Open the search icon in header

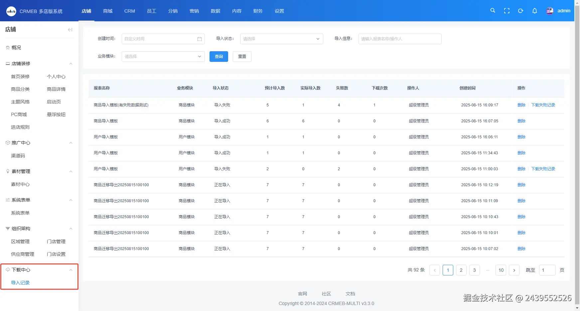493,11
